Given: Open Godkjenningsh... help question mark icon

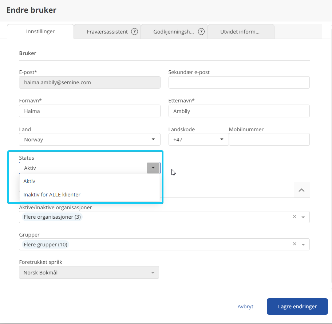Looking at the screenshot, I should (201, 32).
